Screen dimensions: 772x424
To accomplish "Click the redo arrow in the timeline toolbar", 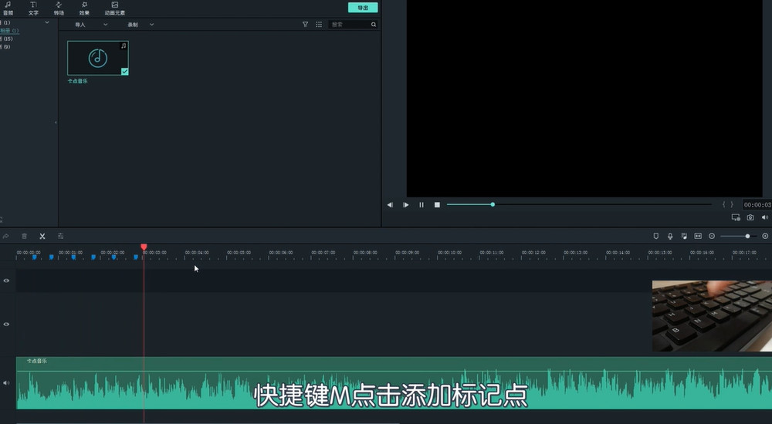I will tap(6, 236).
